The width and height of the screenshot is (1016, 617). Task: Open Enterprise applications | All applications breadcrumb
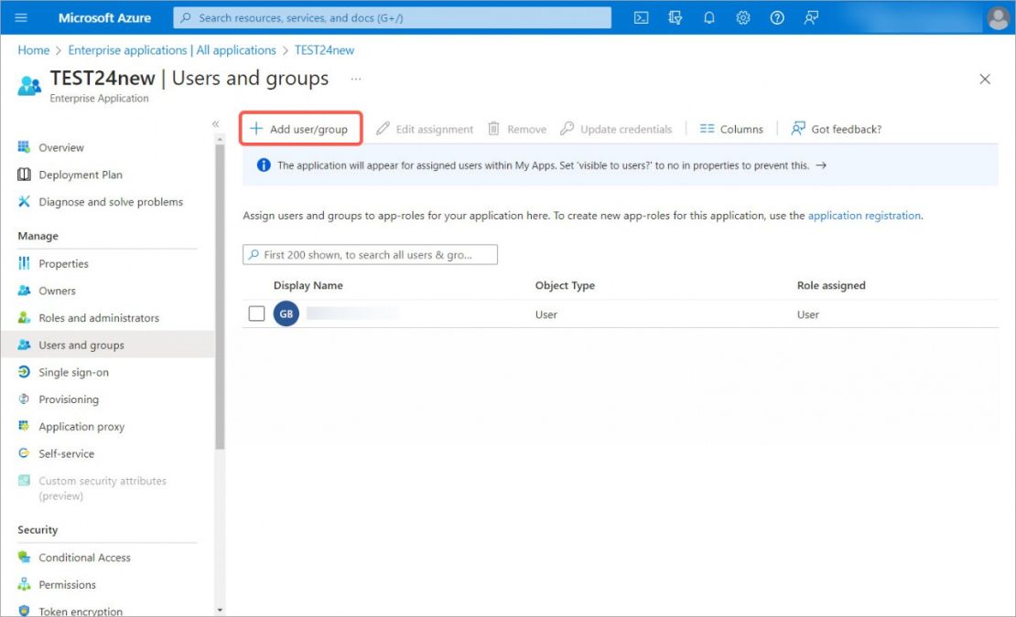(x=172, y=49)
